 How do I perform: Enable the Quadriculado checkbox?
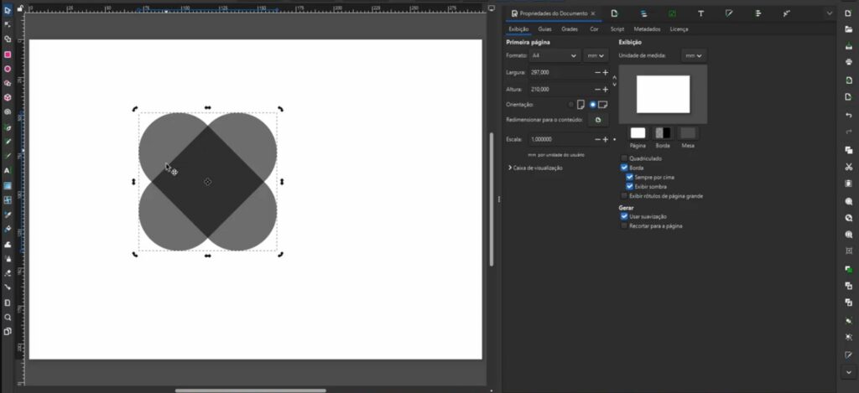624,158
